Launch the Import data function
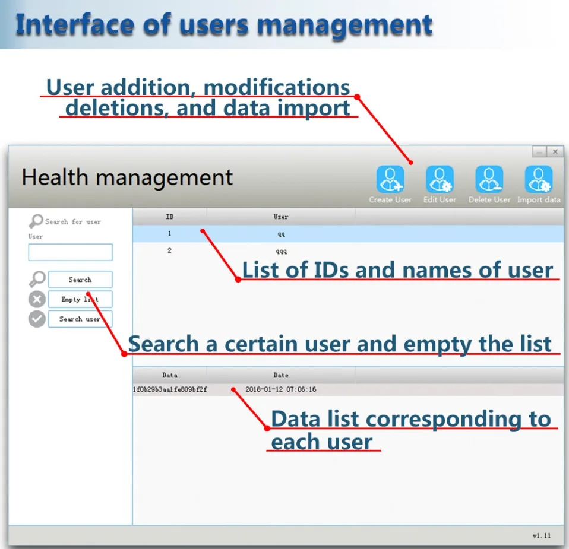The height and width of the screenshot is (549, 569). point(539,179)
